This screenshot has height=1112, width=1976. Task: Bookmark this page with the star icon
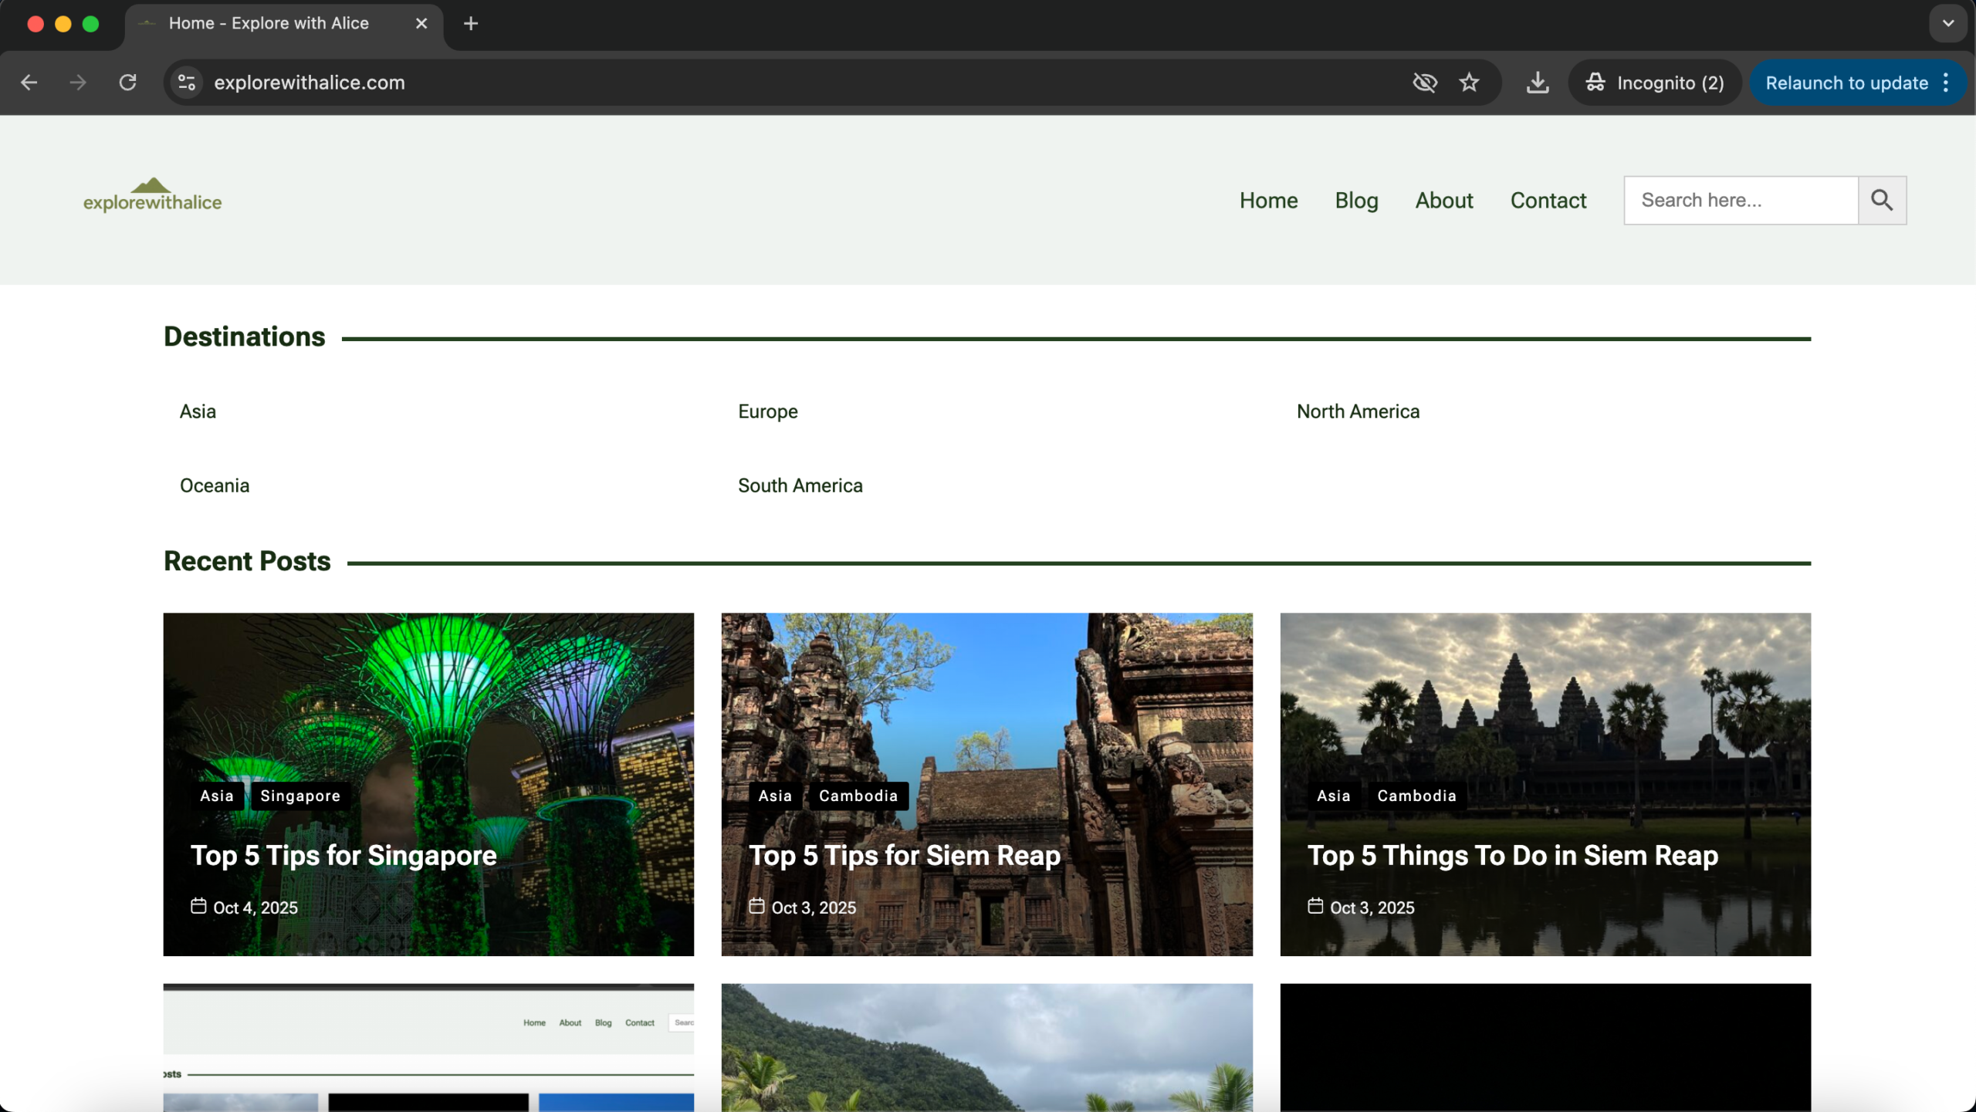tap(1469, 83)
